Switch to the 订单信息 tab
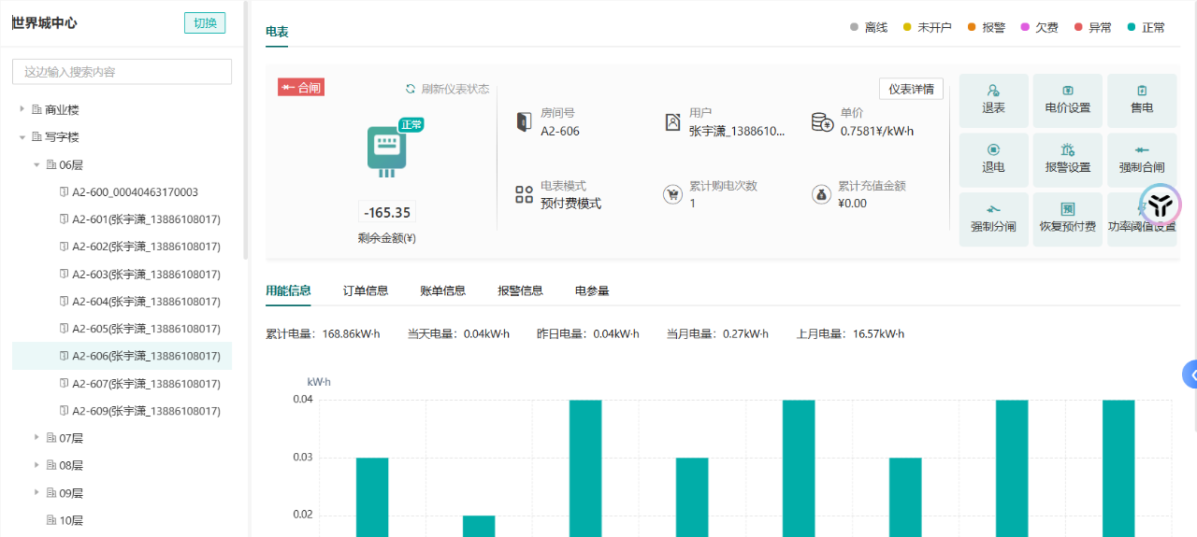 [365, 290]
